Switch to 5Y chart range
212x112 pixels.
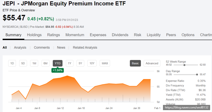coord(80,63)
